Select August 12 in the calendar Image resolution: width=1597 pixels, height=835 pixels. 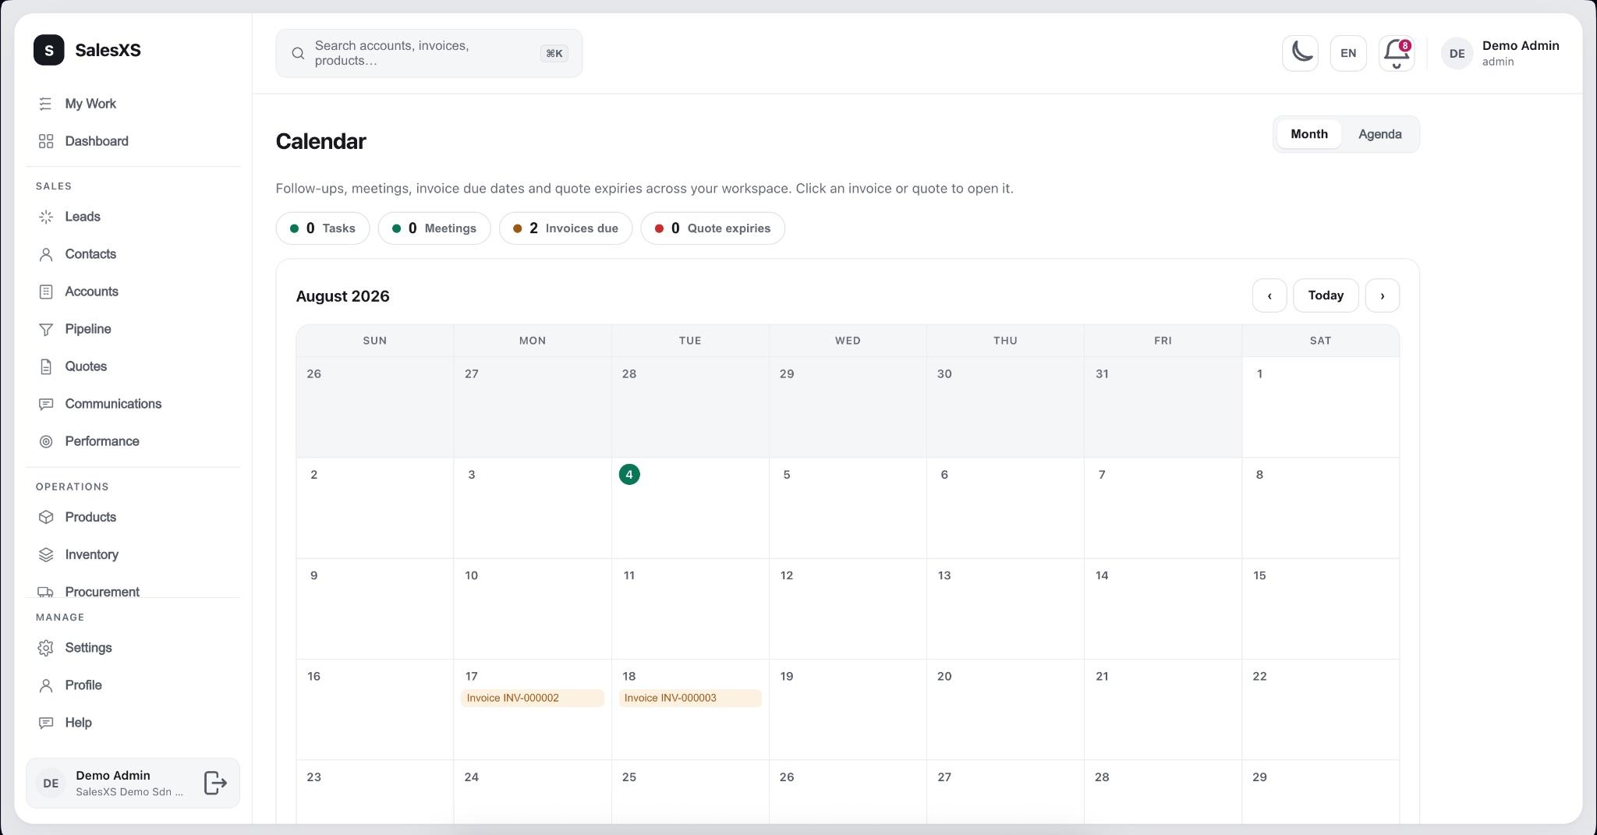848,609
